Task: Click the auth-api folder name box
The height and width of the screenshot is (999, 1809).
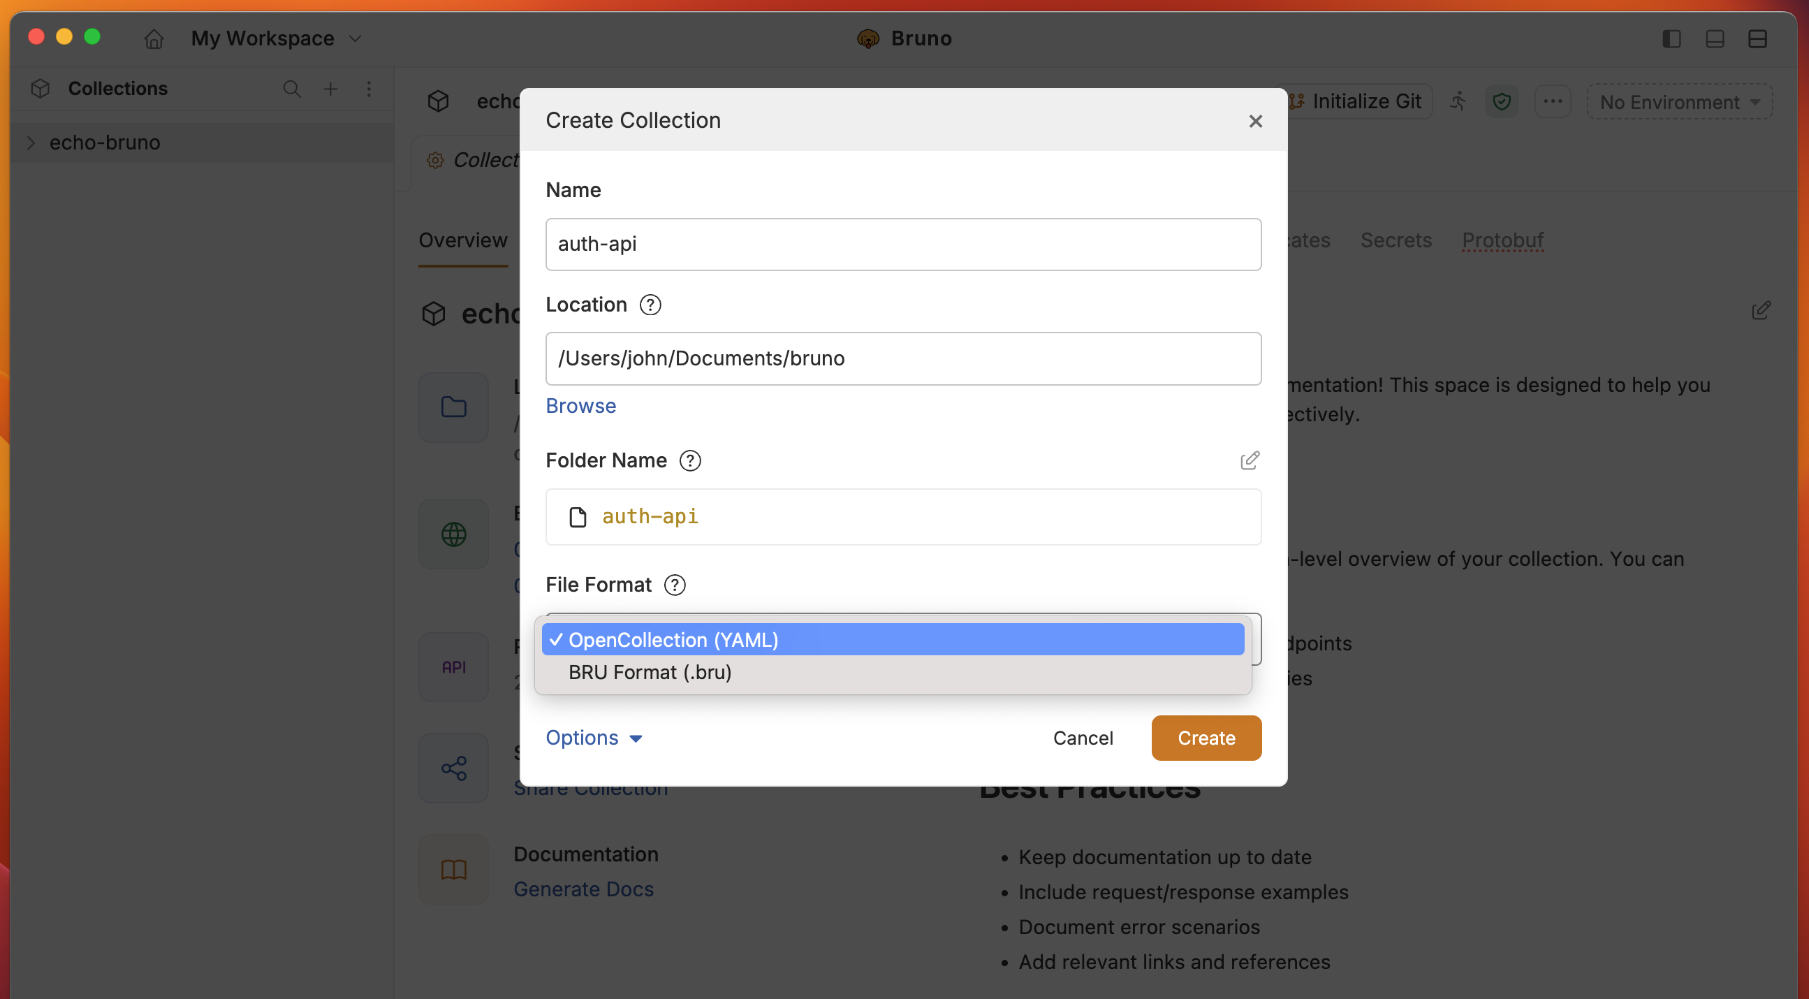Action: click(903, 517)
